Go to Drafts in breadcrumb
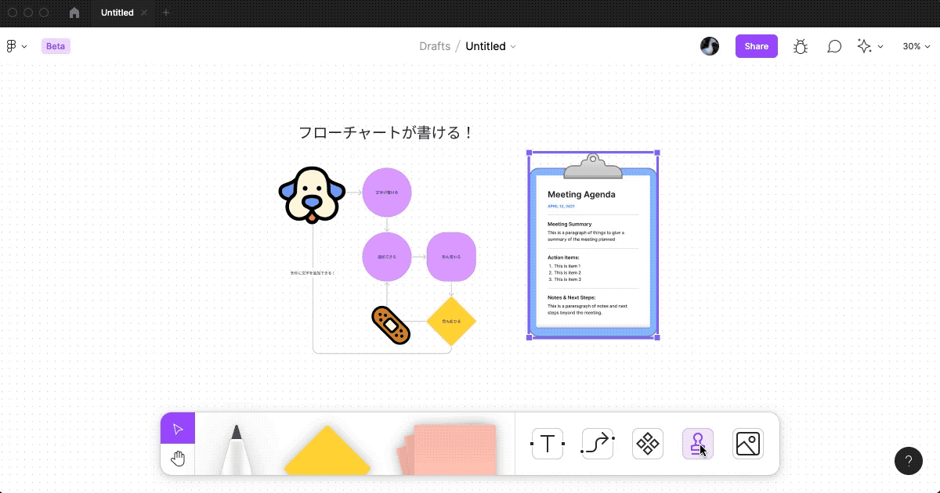The height and width of the screenshot is (493, 940). pos(435,46)
